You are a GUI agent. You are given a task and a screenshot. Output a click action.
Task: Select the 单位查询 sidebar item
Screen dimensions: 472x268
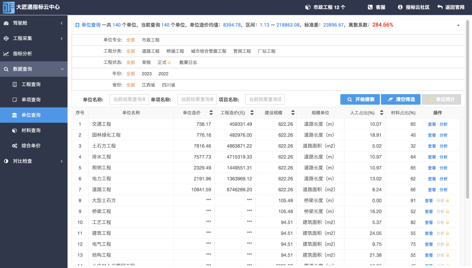tap(34, 115)
